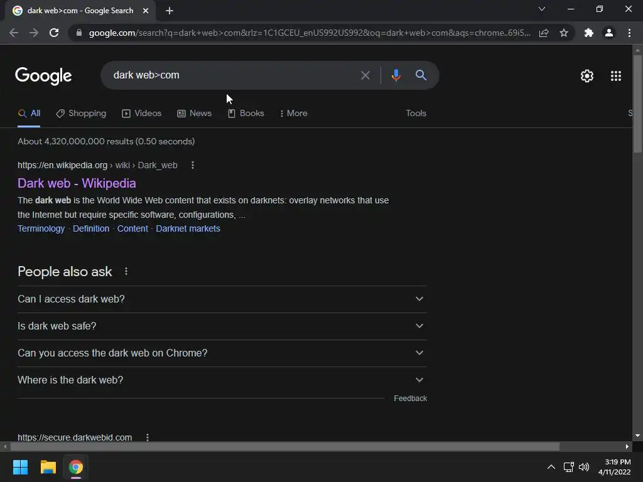Open the More search filters menu
This screenshot has height=482, width=643.
tap(294, 114)
